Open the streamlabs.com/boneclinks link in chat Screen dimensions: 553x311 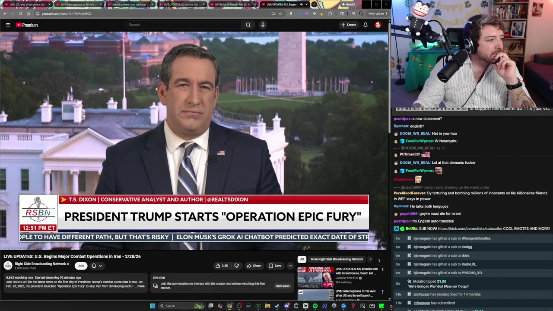pos(432,109)
